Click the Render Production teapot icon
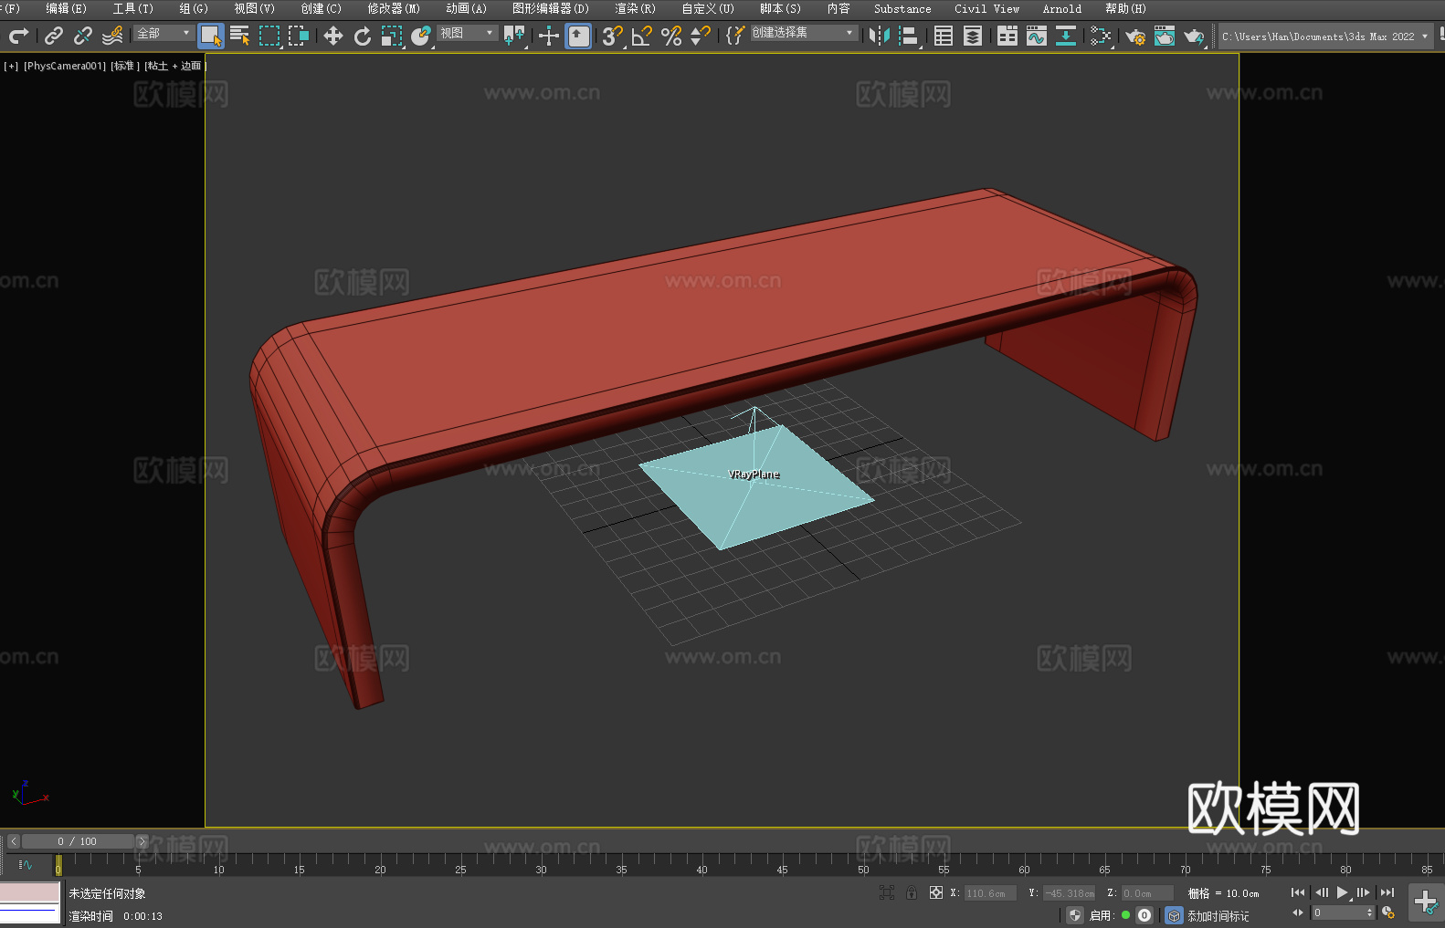 coord(1194,36)
